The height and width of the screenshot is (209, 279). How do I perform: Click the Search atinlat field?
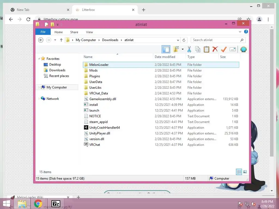[x=218, y=40]
